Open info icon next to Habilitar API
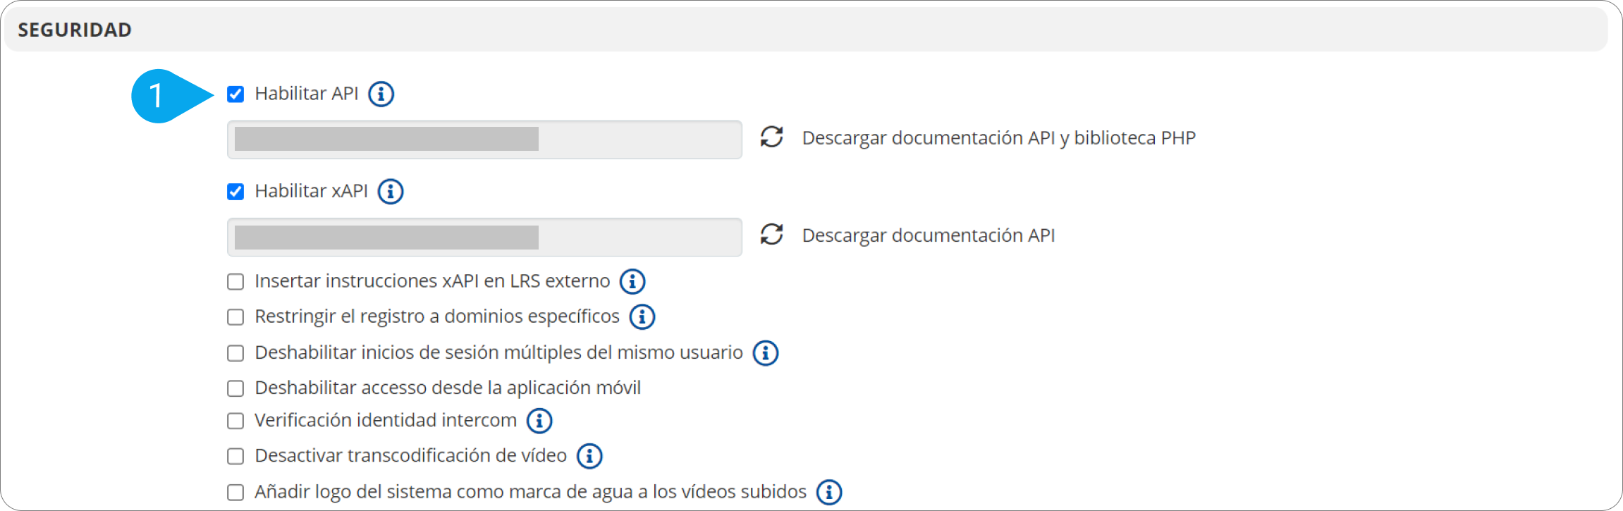This screenshot has width=1623, height=511. (381, 94)
